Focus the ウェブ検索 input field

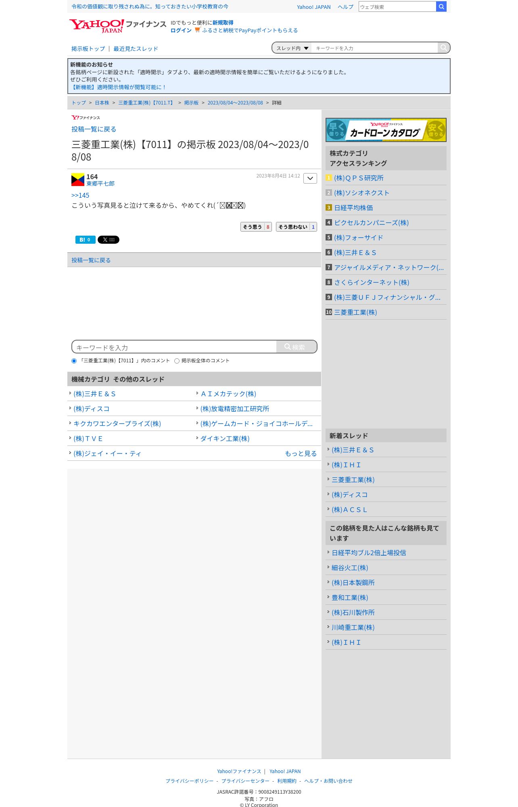[x=397, y=6]
